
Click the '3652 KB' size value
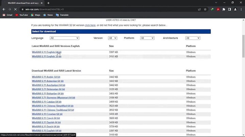pyautogui.click(x=113, y=110)
